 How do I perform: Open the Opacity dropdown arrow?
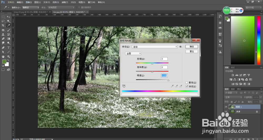coord(261,97)
